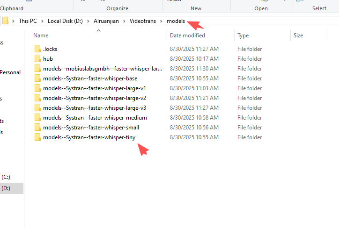Click the New ribbon group label
The height and width of the screenshot is (228, 339).
pyautogui.click(x=196, y=8)
